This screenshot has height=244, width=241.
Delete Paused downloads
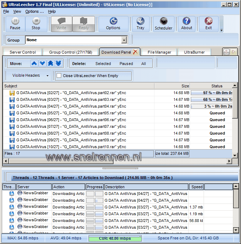pos(126,64)
